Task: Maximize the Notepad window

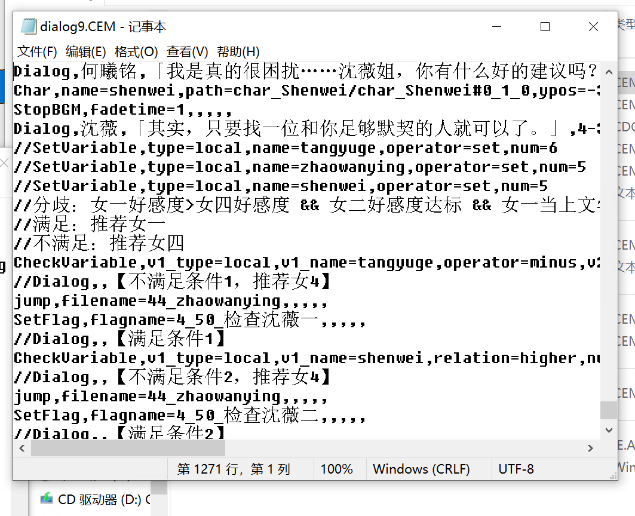Action: (545, 27)
